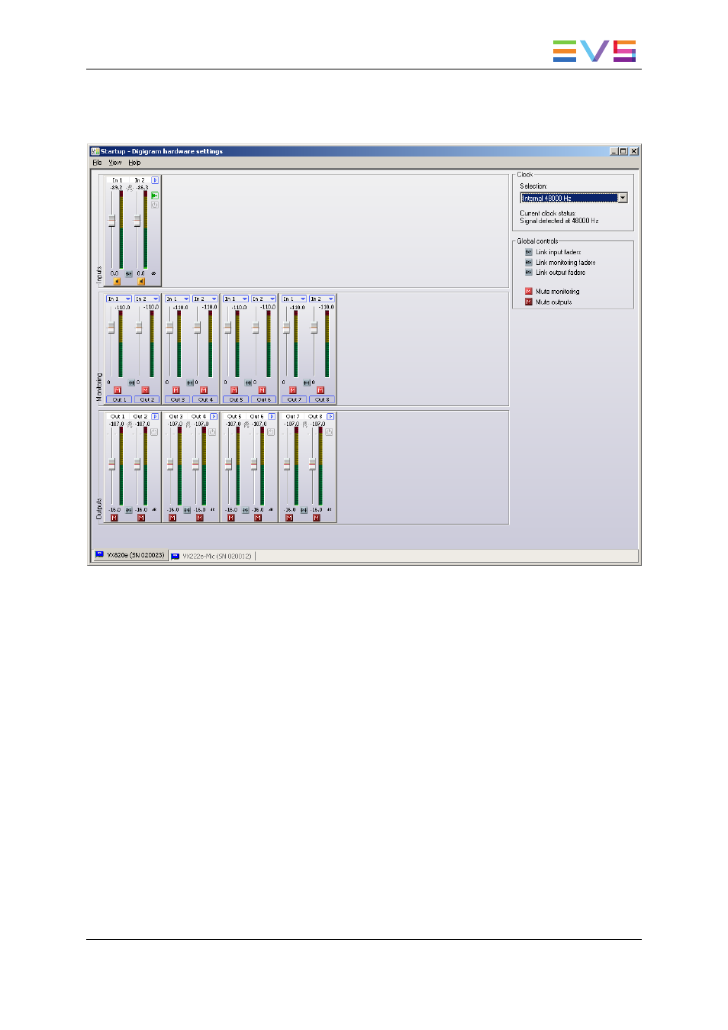728x1030 pixels.
Task: Click the In 1 fader handle in Inputs
Action: [111, 221]
